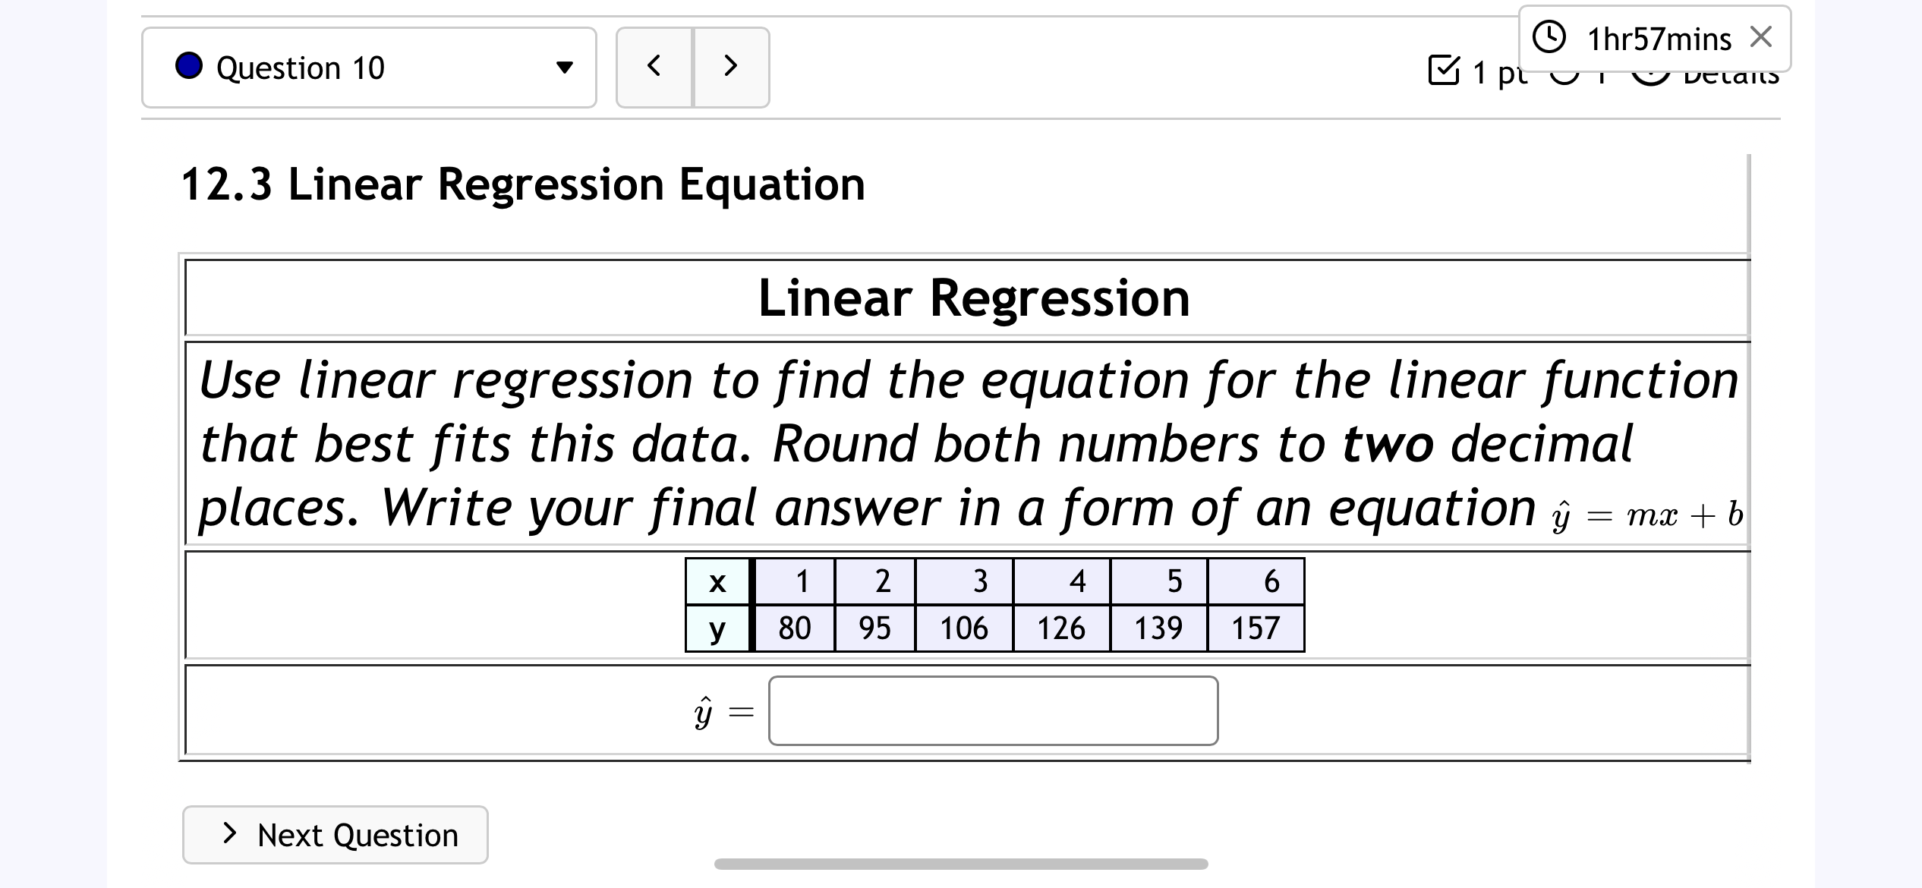Select the Question 10 menu item
This screenshot has height=888, width=1922.
tap(301, 67)
